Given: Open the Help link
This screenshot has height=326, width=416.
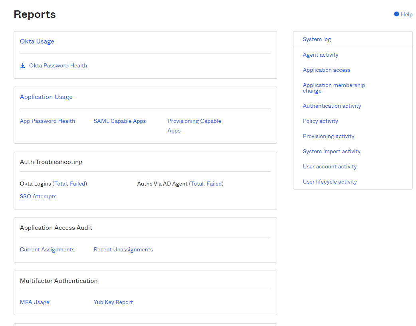Looking at the screenshot, I should pos(406,14).
